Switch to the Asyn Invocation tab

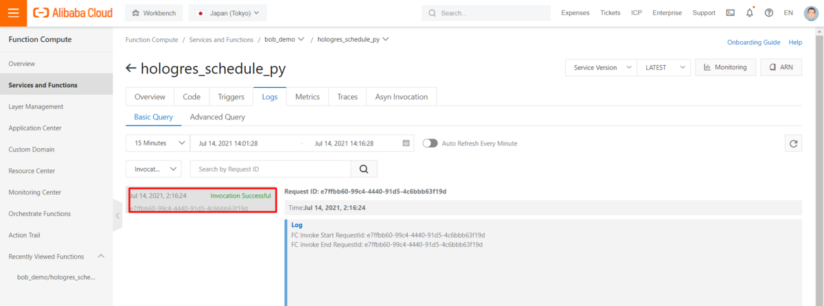tap(402, 97)
